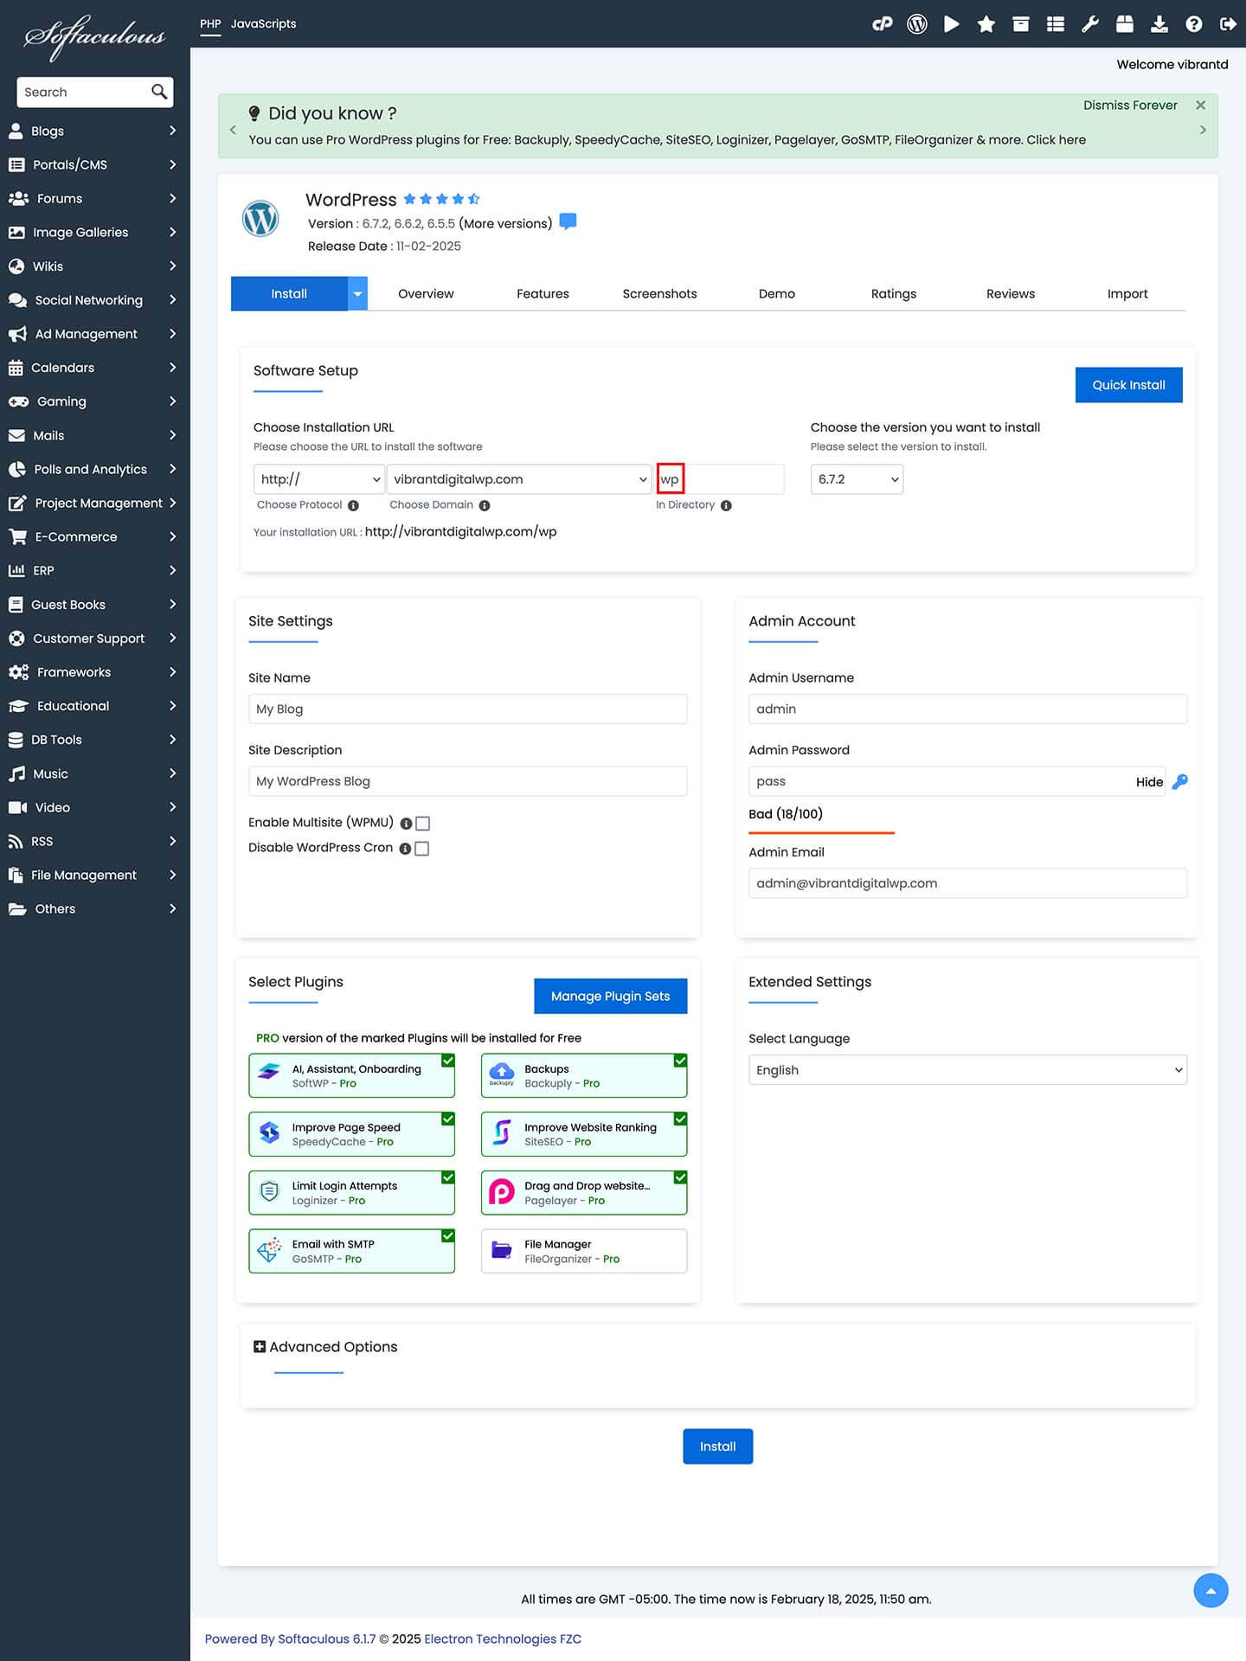Click the Admin Email input field
This screenshot has height=1661, width=1246.
967,883
